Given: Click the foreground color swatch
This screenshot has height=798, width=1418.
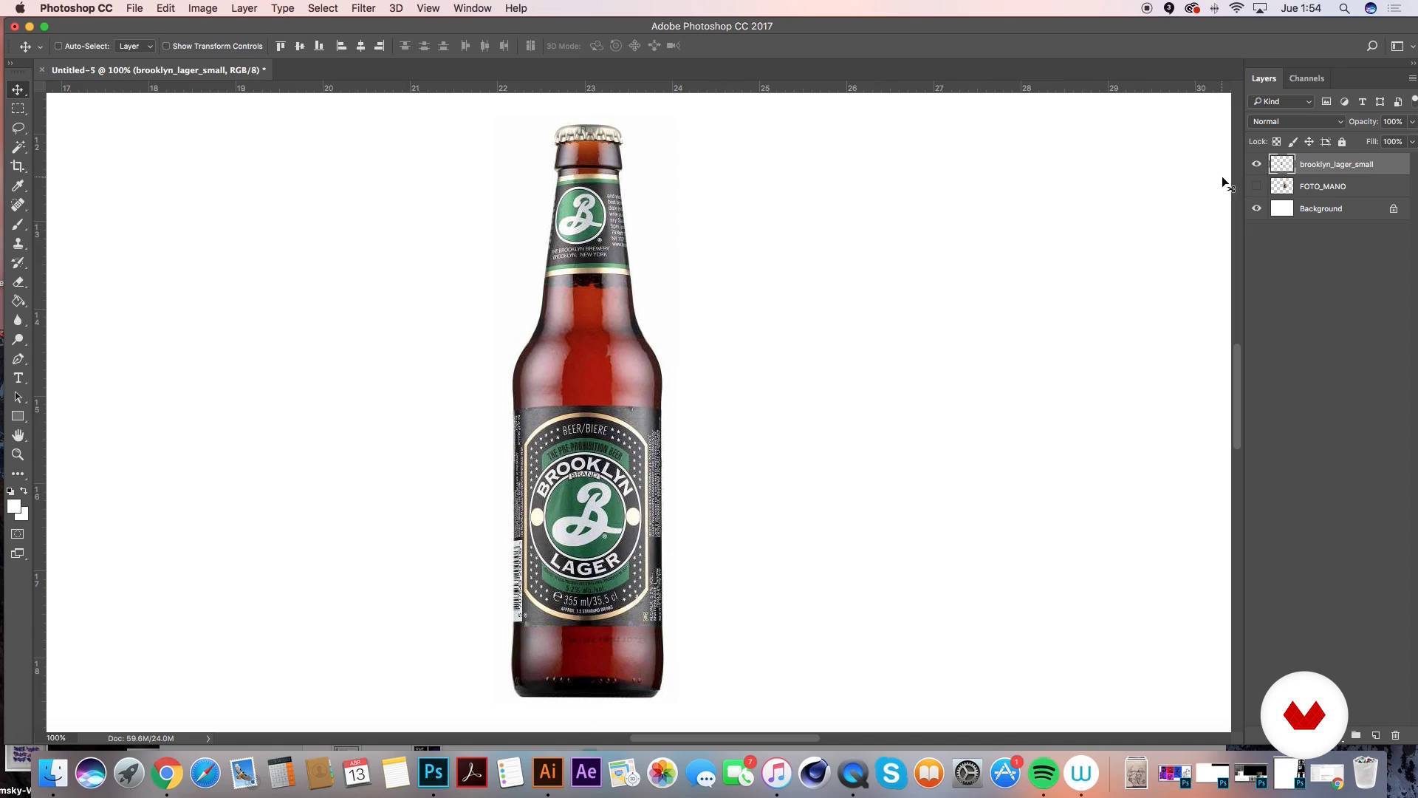Looking at the screenshot, I should point(13,506).
